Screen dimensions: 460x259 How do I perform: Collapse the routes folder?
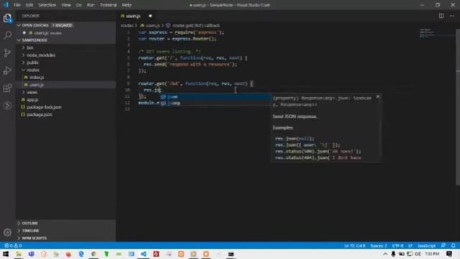65,70
